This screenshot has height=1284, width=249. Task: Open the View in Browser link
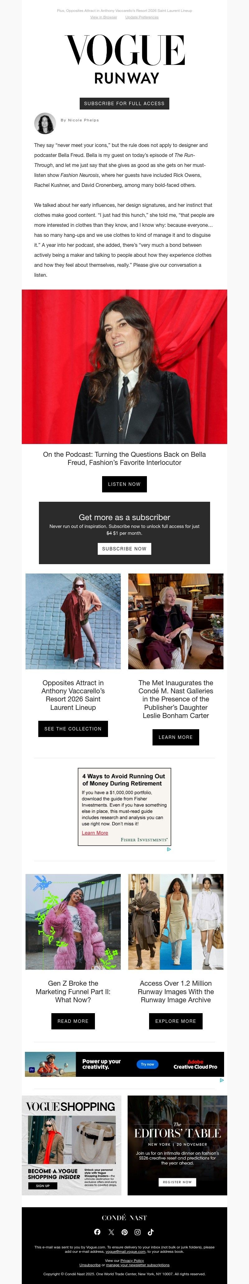click(x=103, y=17)
